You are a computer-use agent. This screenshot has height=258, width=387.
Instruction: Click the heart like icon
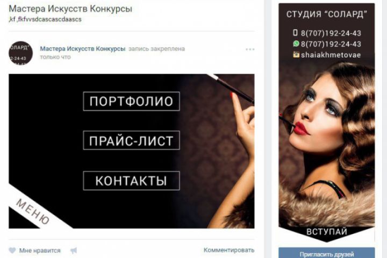(x=12, y=250)
